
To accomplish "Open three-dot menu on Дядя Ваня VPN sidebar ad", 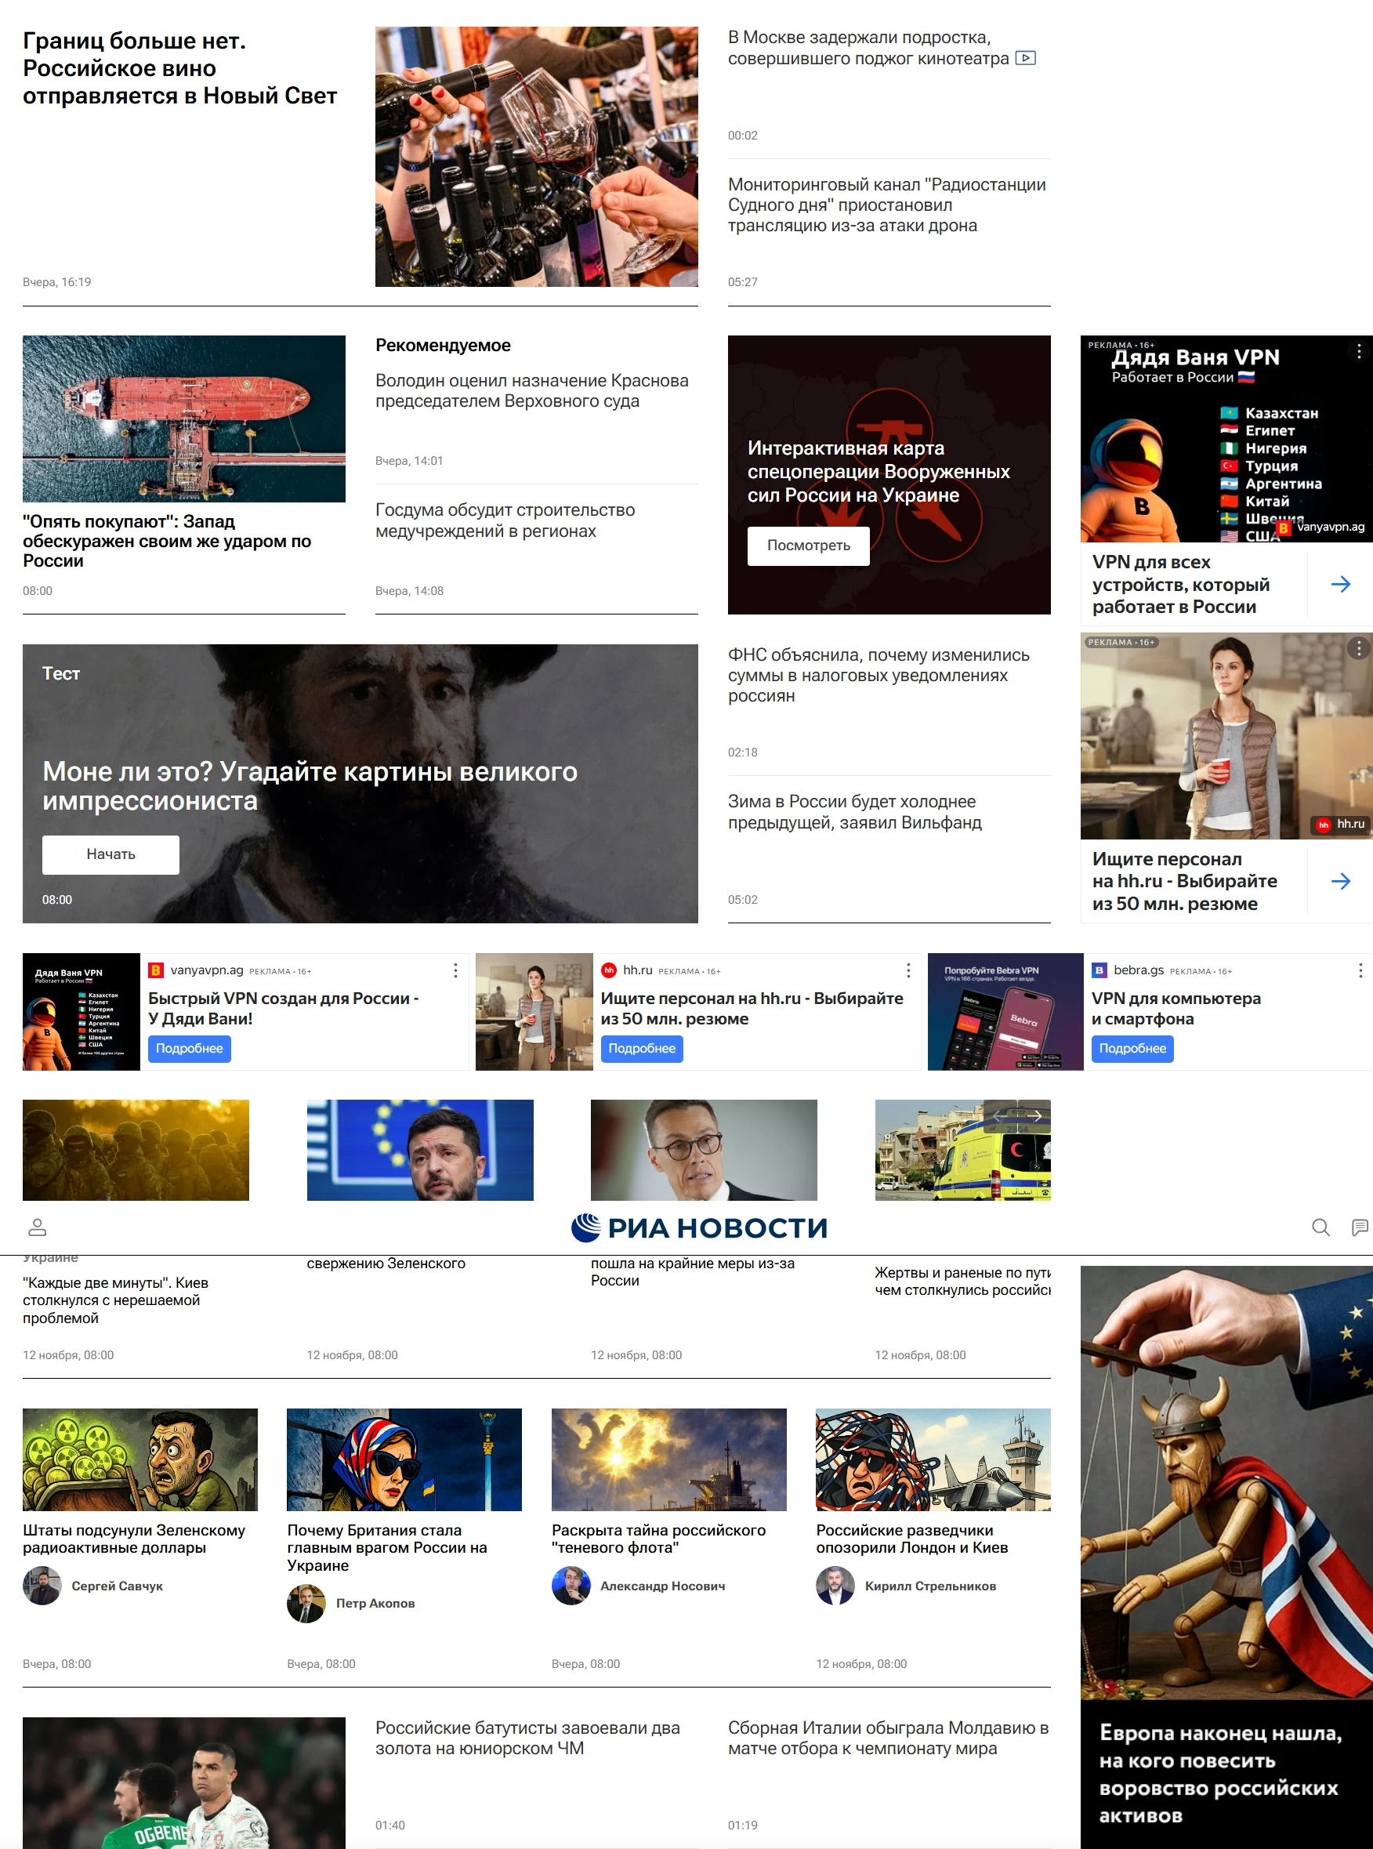I will click(1358, 351).
